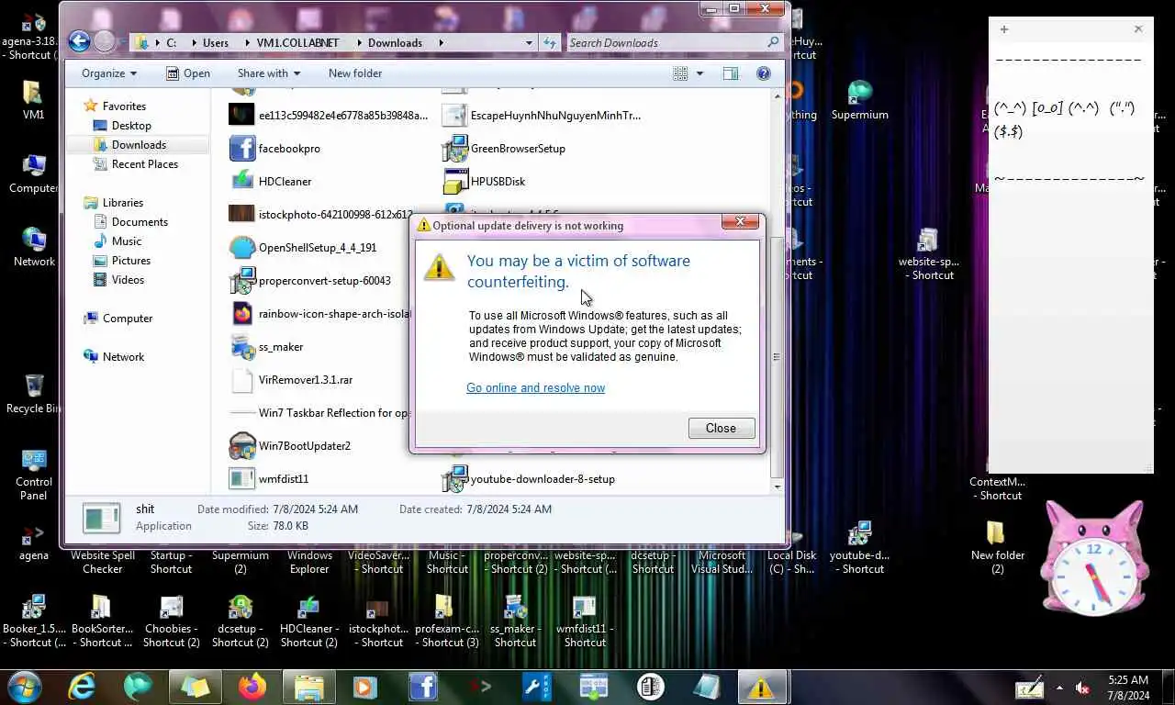Refresh the Downloads folder view
The image size is (1175, 705).
coord(549,42)
